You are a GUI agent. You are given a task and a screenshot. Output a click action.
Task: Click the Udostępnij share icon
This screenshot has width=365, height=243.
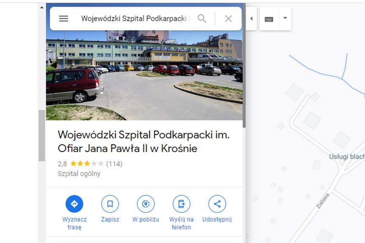(217, 204)
